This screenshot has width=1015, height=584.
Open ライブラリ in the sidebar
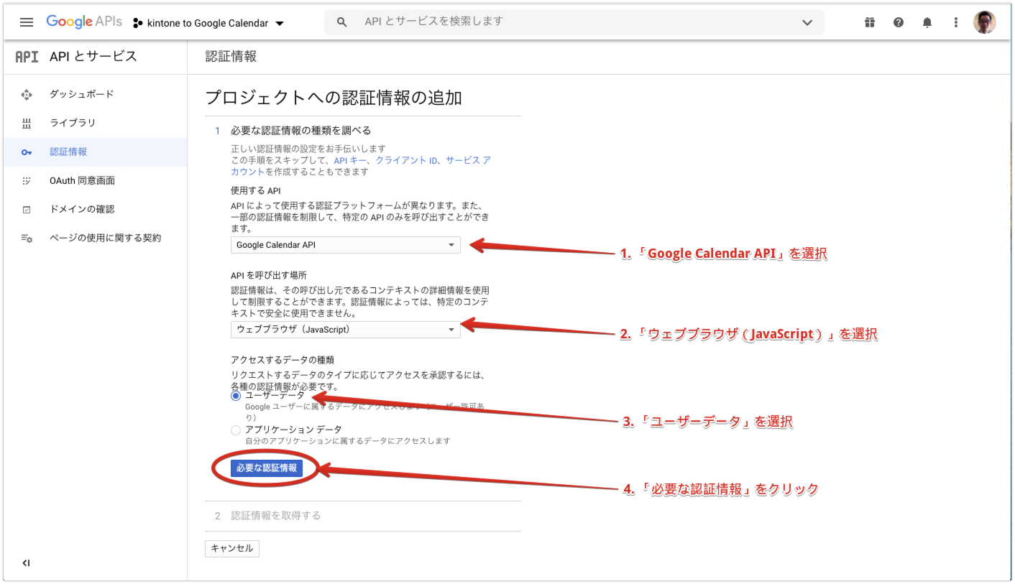[x=73, y=123]
